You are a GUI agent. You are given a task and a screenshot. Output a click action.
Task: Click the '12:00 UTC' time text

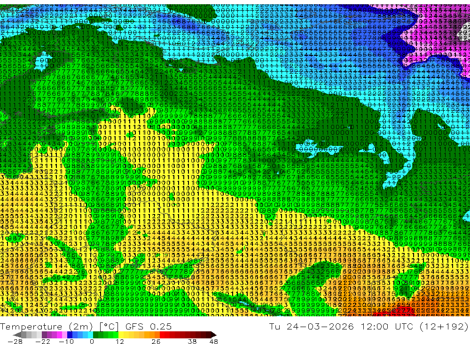[x=387, y=326]
